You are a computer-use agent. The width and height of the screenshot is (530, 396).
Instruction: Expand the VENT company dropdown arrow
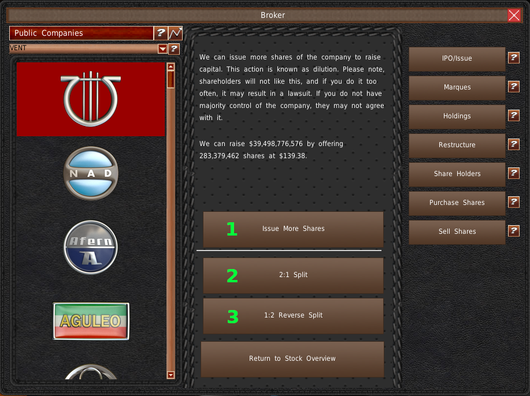point(162,49)
